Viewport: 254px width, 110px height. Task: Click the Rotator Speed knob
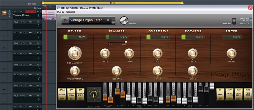tap(193, 71)
